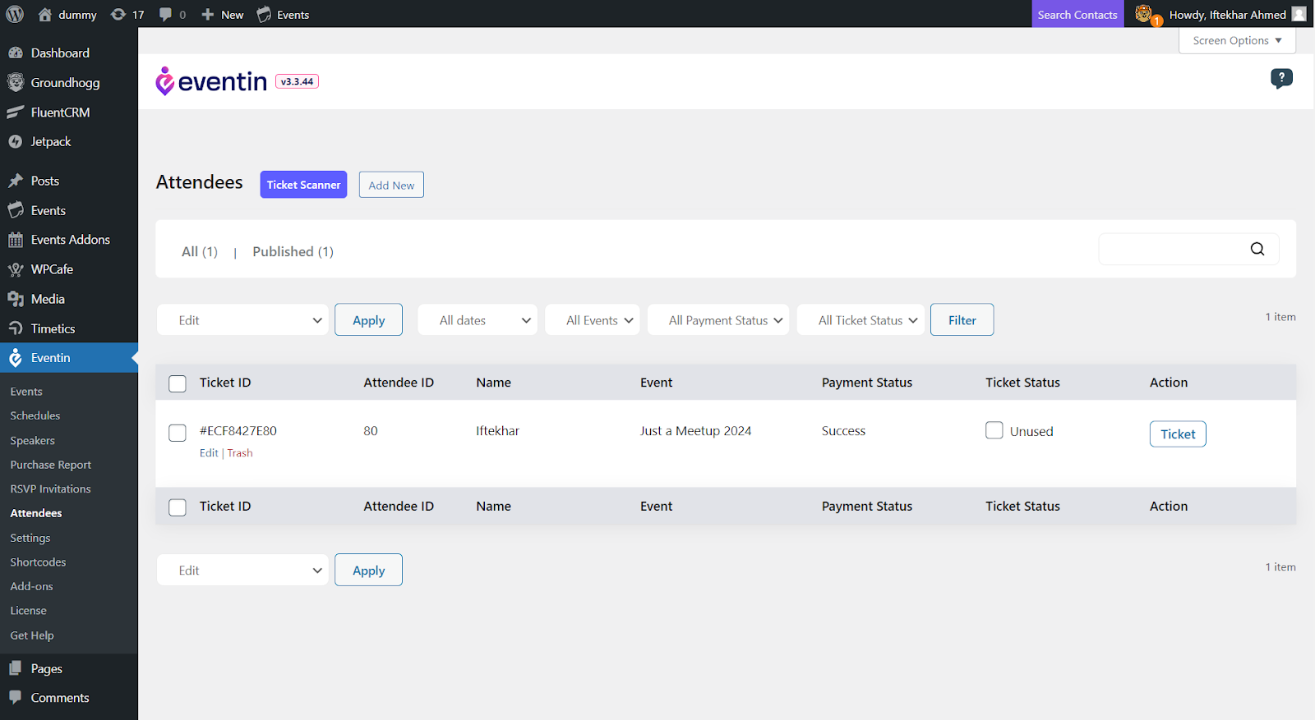Open the Attendees submenu item
Screen dimensions: 1315x720
coord(36,513)
